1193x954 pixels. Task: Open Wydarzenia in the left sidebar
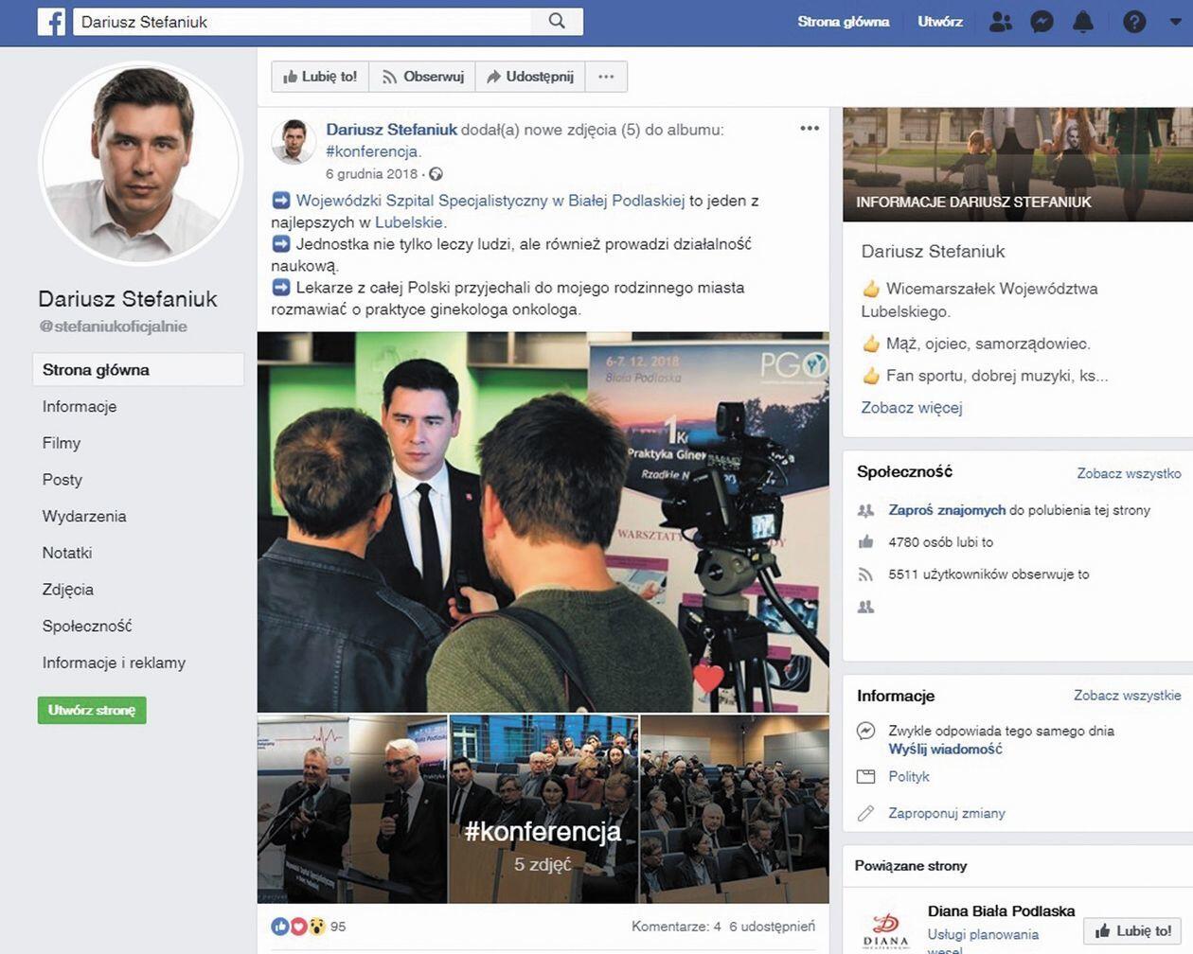(84, 517)
